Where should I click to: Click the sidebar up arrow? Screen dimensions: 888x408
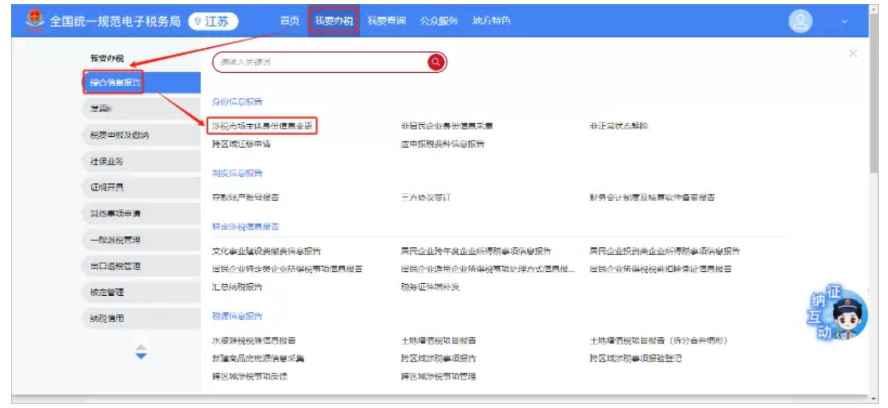(141, 347)
